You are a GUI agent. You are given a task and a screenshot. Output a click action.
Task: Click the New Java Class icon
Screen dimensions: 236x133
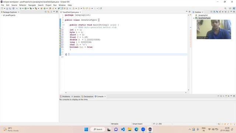click(x=45, y=8)
